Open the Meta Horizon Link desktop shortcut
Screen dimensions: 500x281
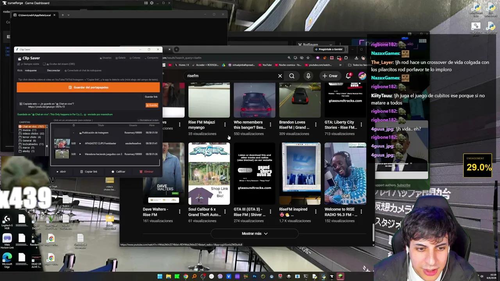coord(7,241)
